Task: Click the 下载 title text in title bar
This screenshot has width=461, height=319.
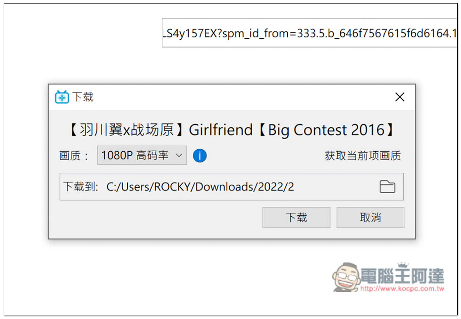Action: [83, 97]
